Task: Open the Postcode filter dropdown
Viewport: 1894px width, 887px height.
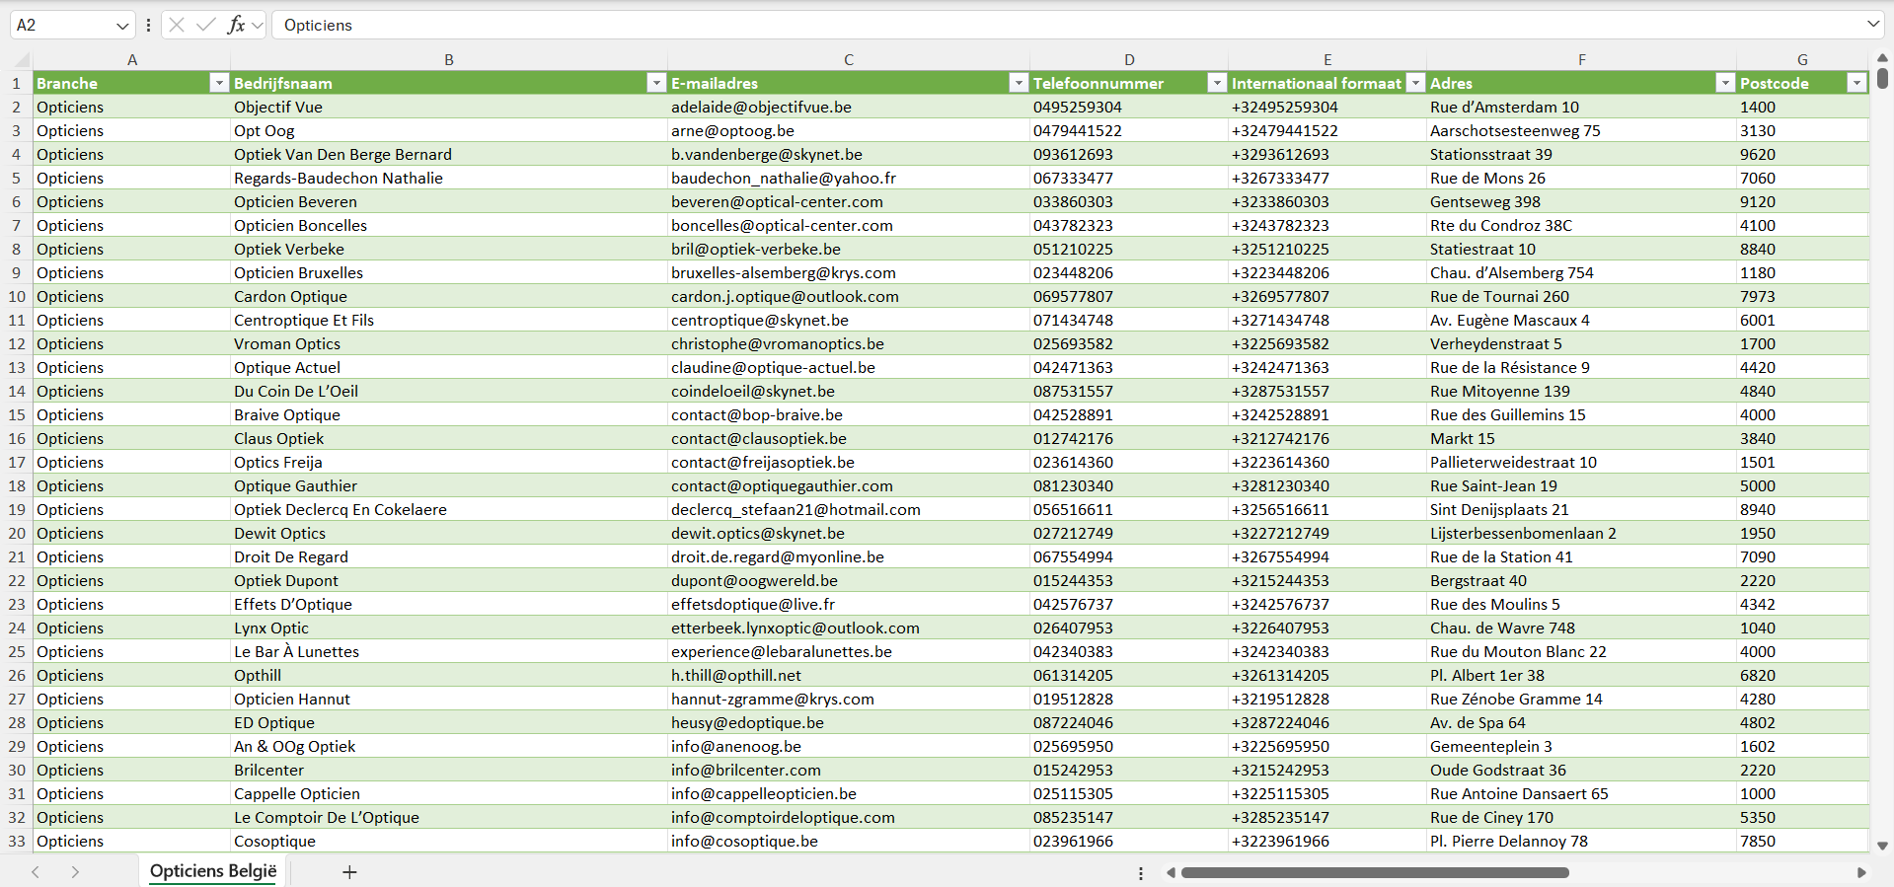Action: 1856,83
